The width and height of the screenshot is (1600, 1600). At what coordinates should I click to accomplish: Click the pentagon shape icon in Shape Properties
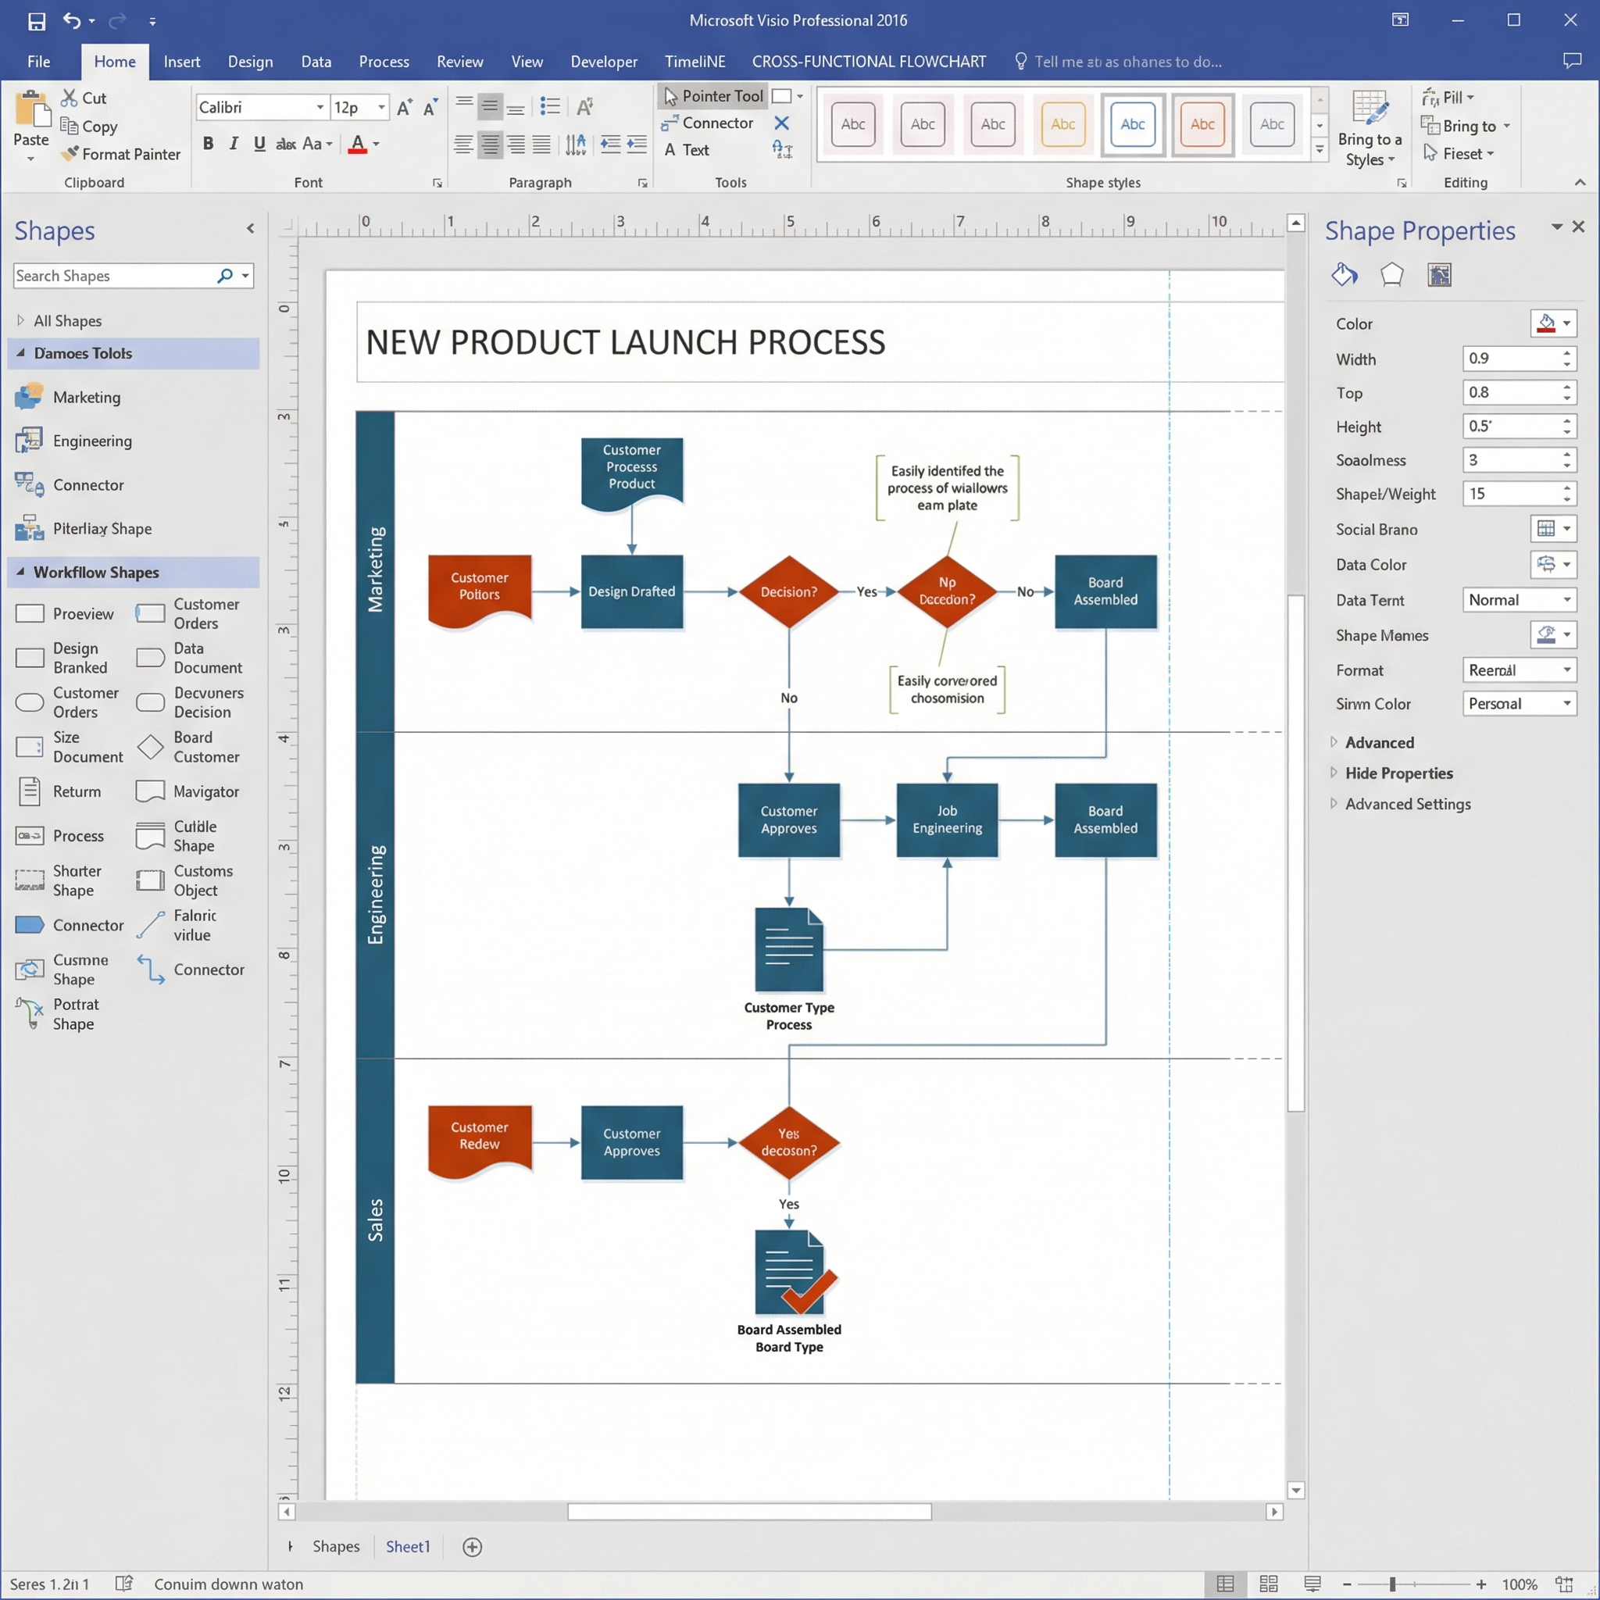coord(1391,274)
